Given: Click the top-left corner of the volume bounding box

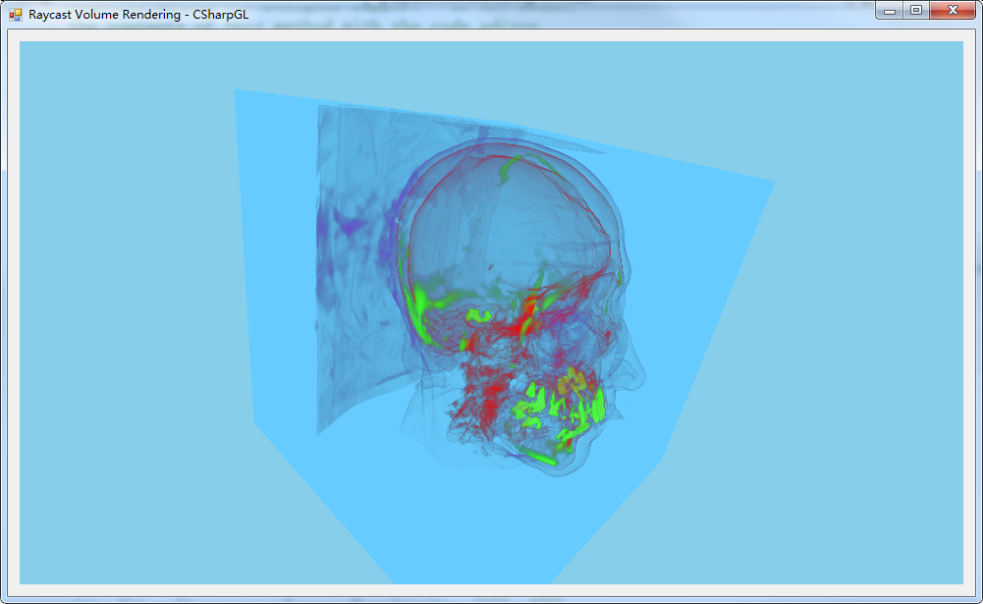Looking at the screenshot, I should pyautogui.click(x=236, y=92).
